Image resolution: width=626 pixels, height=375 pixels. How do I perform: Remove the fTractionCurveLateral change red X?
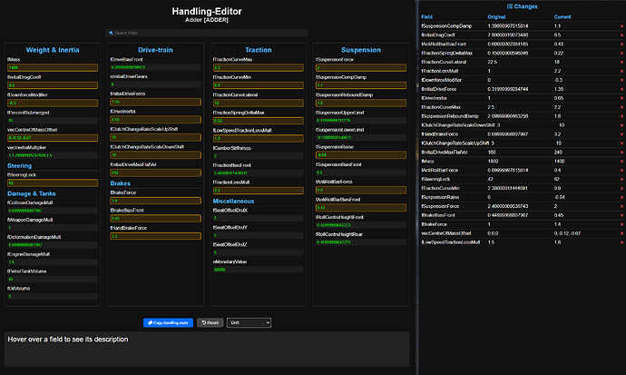click(621, 63)
